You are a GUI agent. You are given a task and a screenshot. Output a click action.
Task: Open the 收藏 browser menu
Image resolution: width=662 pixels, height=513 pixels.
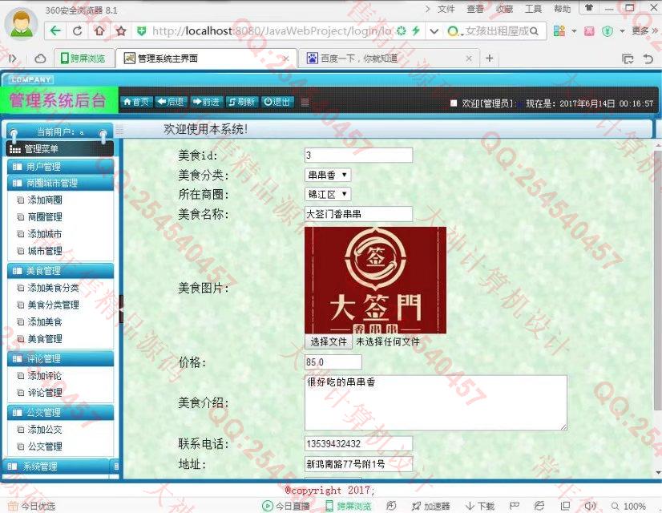[x=504, y=9]
